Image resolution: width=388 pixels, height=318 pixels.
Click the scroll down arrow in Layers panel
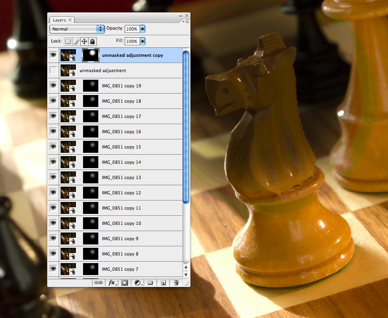[x=186, y=275]
